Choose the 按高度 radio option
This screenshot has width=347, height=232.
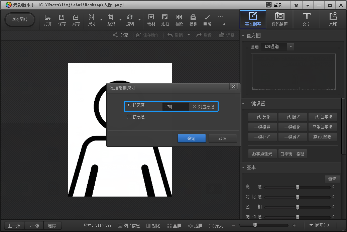click(x=129, y=117)
